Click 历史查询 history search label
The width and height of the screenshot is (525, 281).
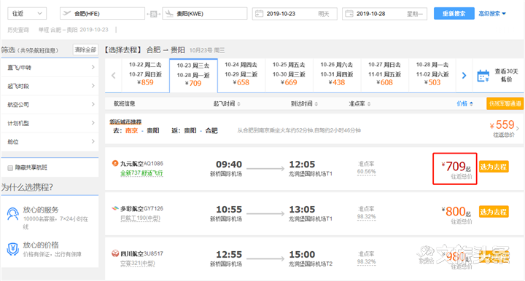pyautogui.click(x=18, y=30)
